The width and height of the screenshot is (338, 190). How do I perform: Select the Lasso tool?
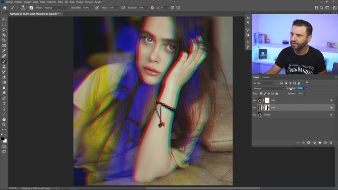pos(4,30)
